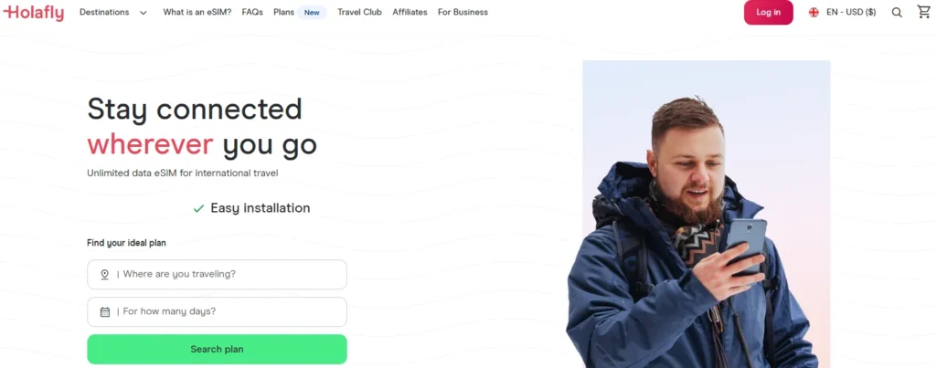This screenshot has width=936, height=368.
Task: Click the location pin icon in destination field
Action: [104, 274]
